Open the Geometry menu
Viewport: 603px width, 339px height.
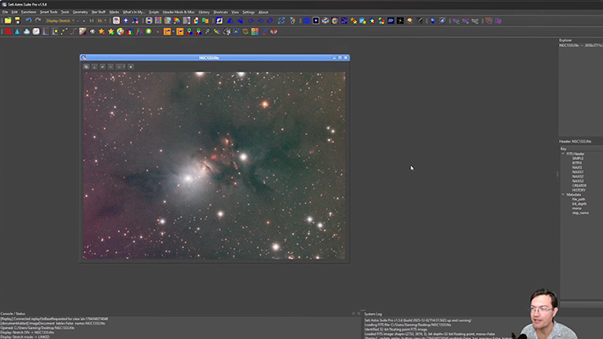point(80,12)
